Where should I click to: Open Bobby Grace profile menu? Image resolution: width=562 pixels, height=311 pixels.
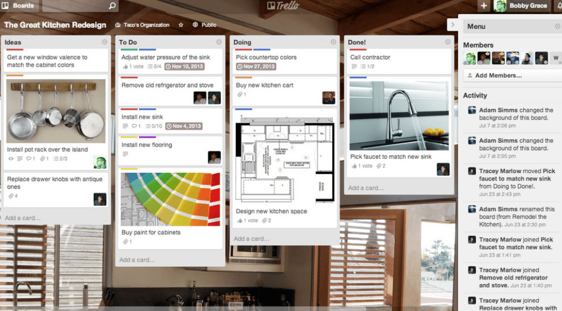click(x=521, y=6)
